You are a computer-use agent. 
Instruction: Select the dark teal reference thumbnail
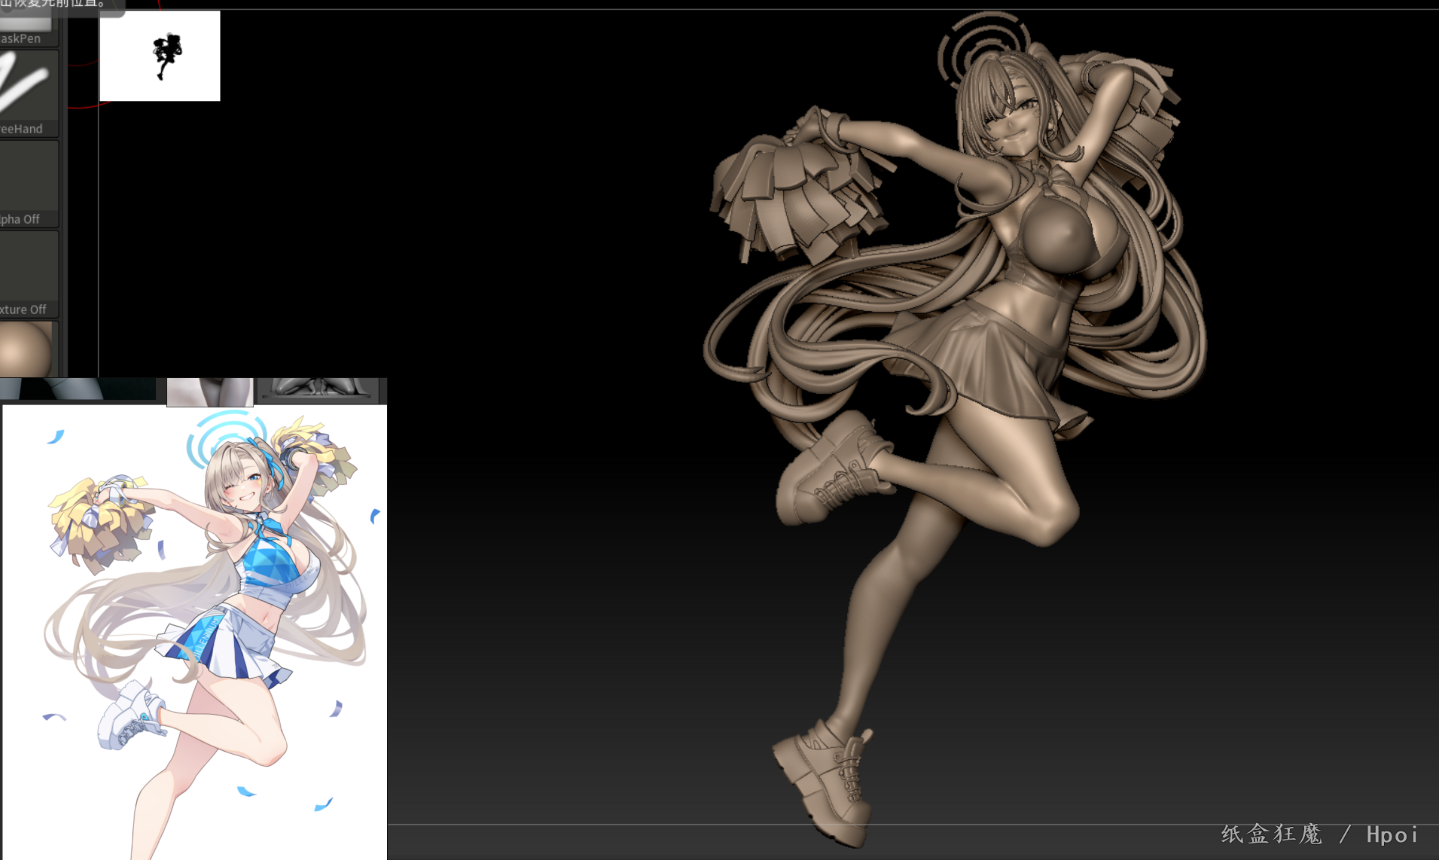(x=78, y=389)
